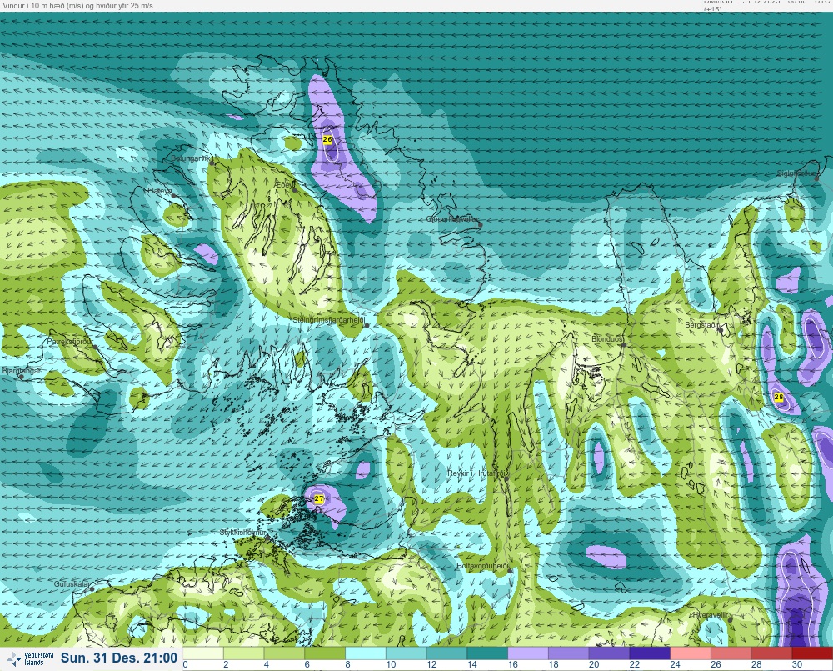This screenshot has height=671, width=833.
Task: Select the Steingrímsfjarðarheiði station label
Action: pyautogui.click(x=329, y=319)
